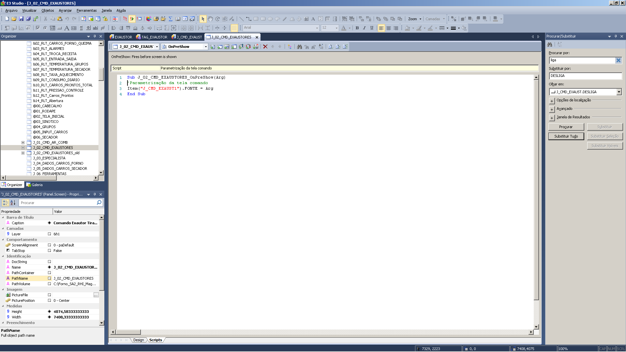The image size is (626, 352).
Task: Click the Save icon in toolbar
Action: pos(21,19)
